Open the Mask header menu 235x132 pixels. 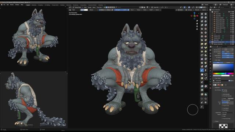pos(94,7)
